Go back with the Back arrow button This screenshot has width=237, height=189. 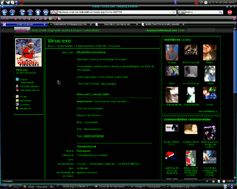[x=5, y=12]
